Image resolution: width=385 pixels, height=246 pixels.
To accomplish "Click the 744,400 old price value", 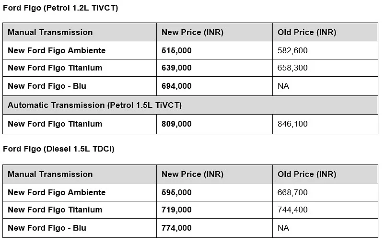I will 292,210.
